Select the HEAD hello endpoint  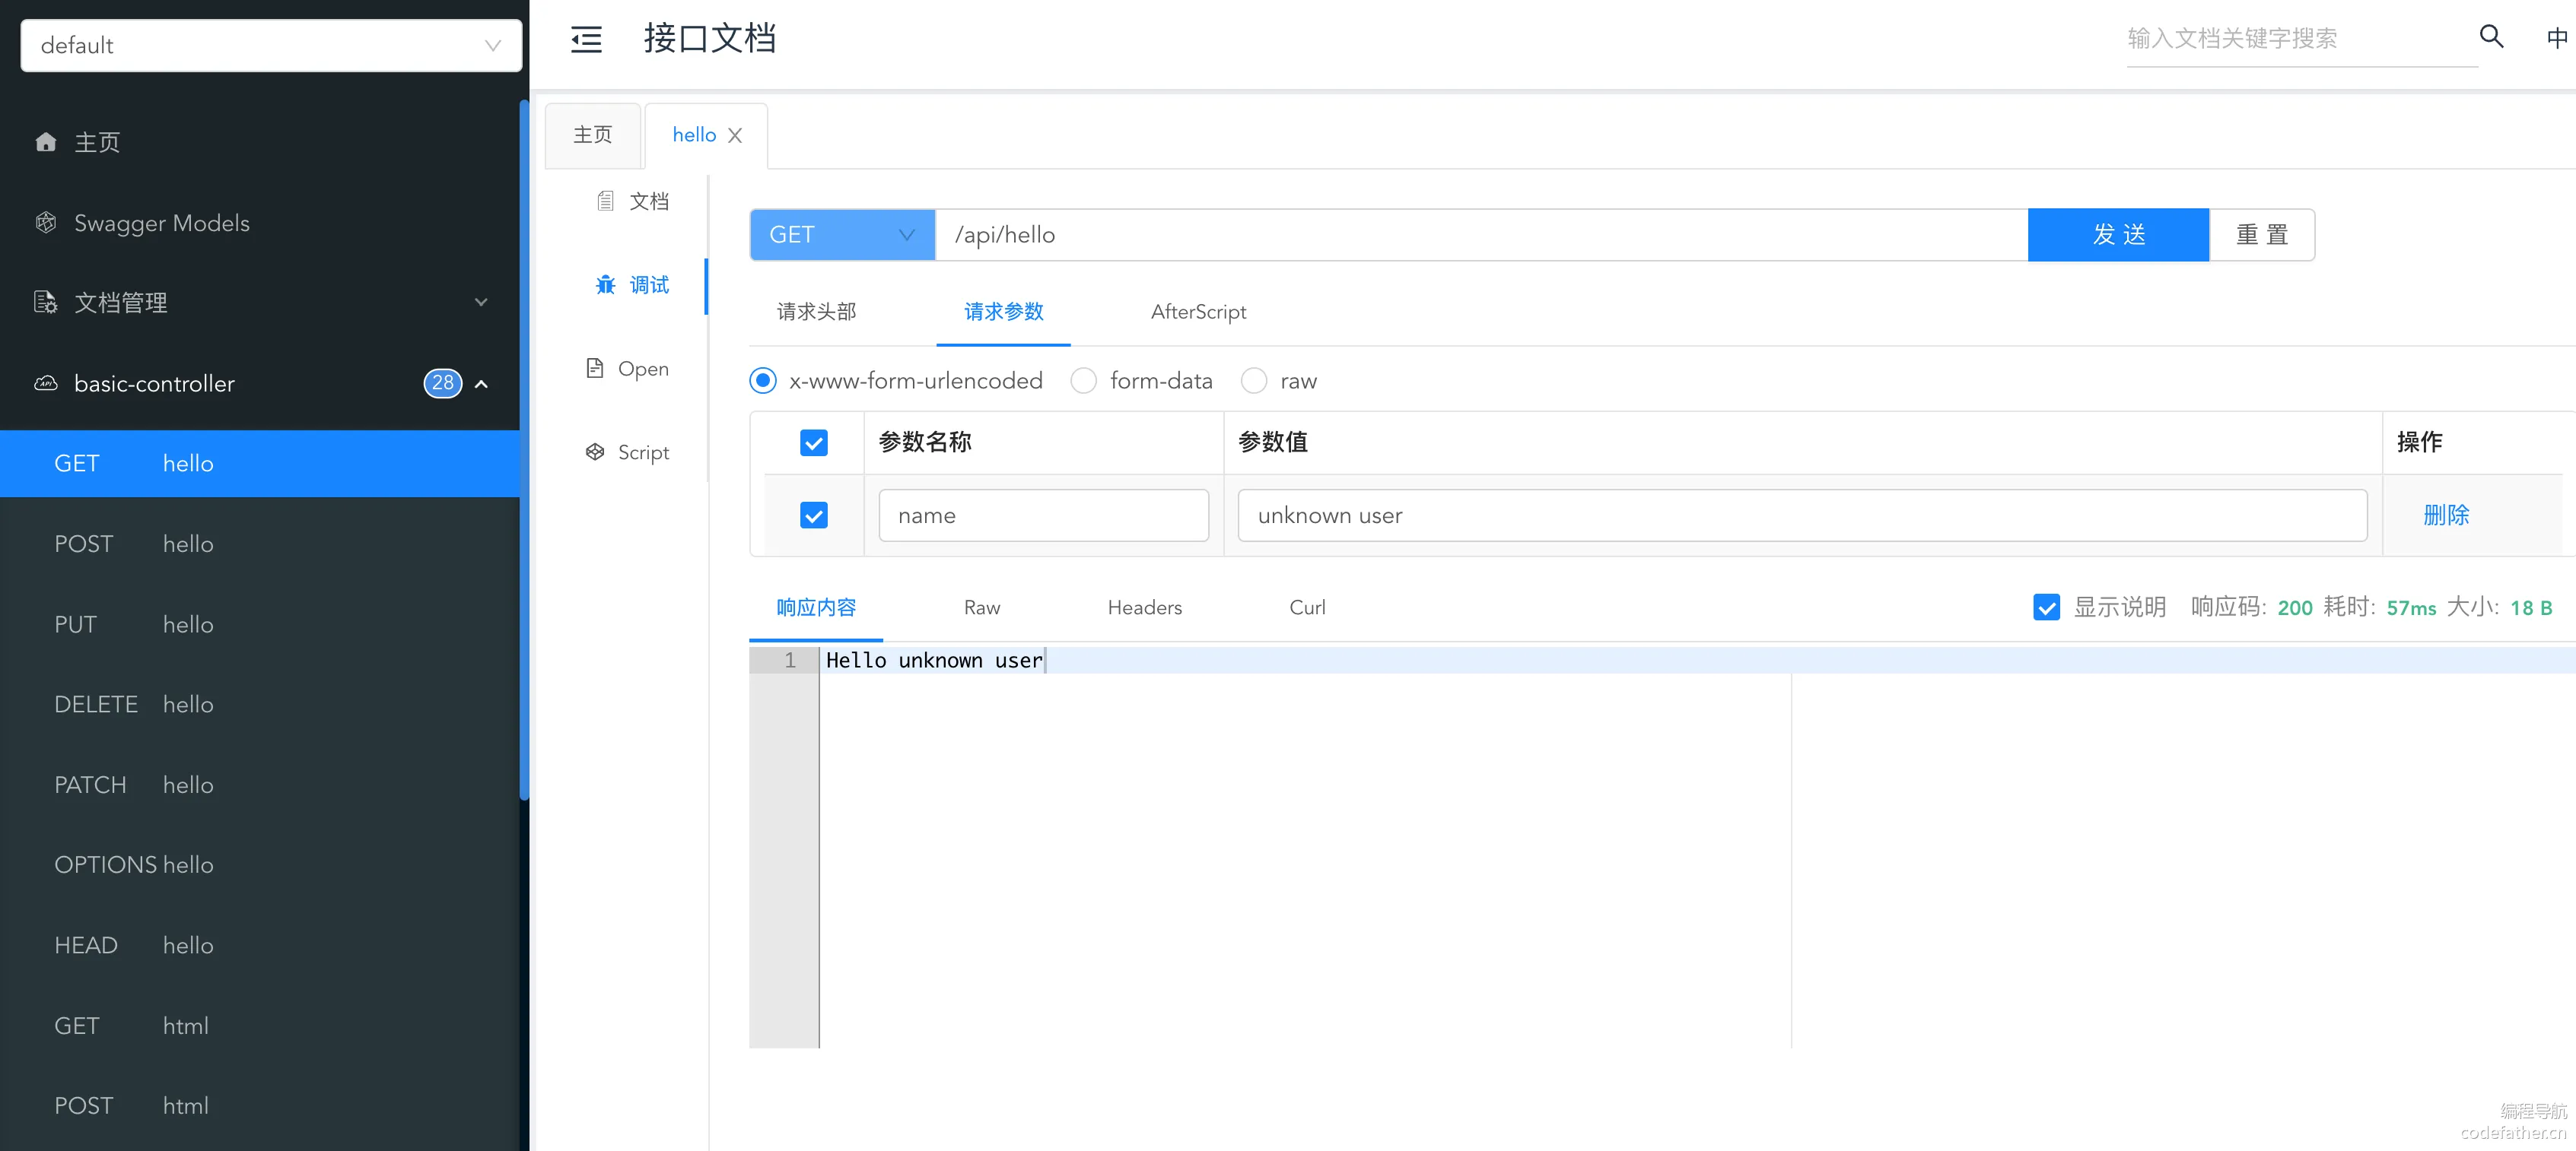260,945
